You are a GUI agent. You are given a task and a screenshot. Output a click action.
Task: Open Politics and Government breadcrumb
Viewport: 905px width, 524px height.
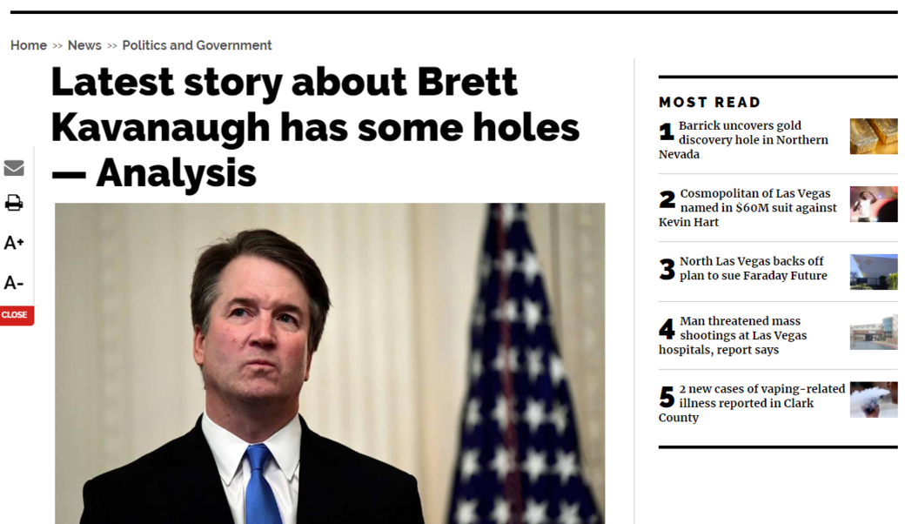[197, 45]
